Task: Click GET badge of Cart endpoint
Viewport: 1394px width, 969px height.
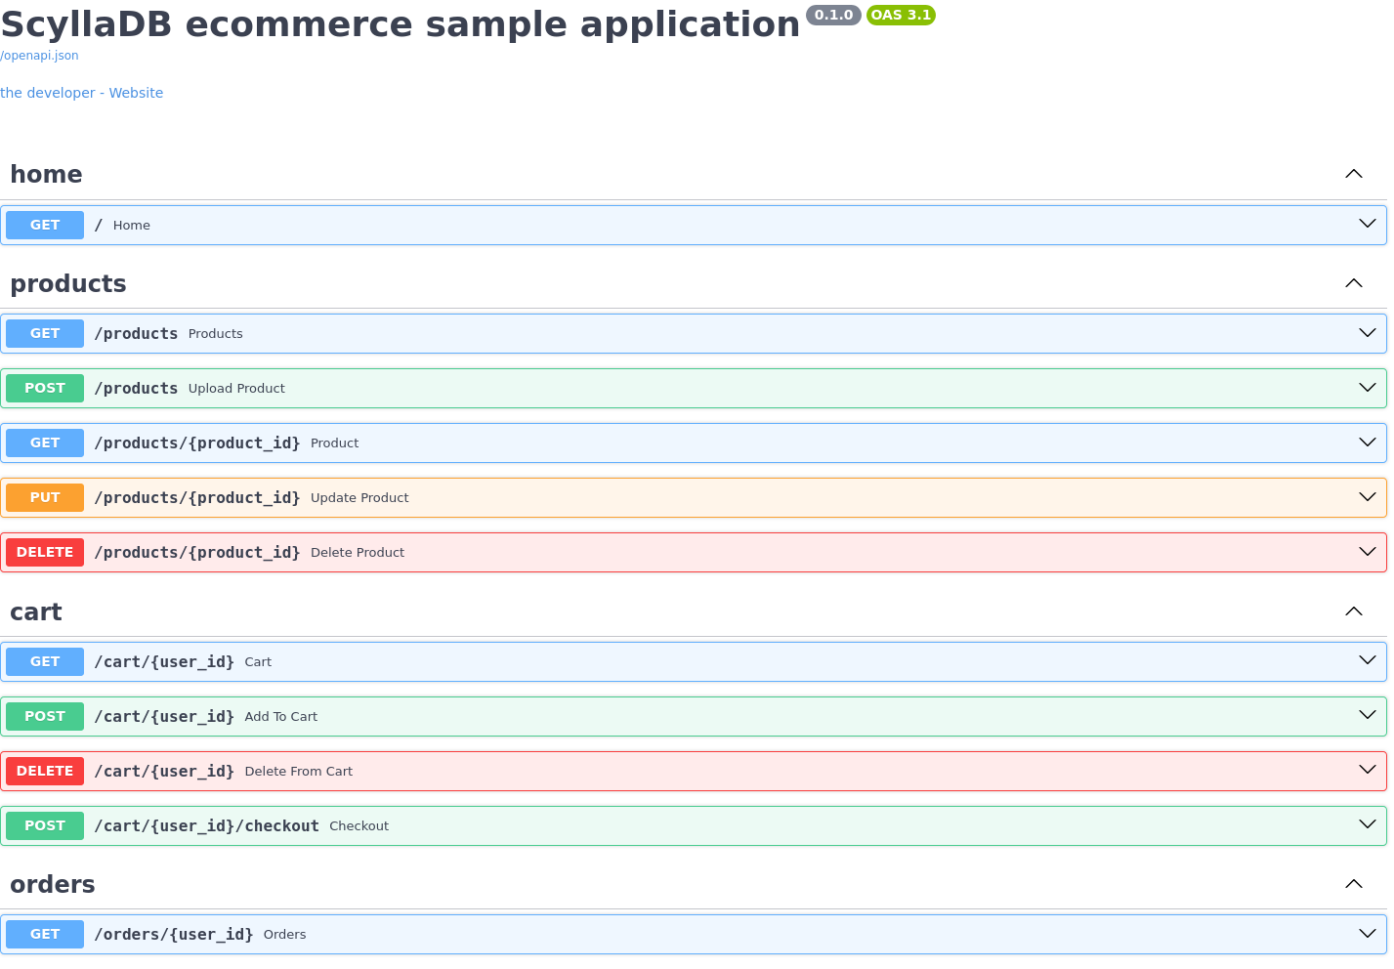Action: click(x=45, y=661)
